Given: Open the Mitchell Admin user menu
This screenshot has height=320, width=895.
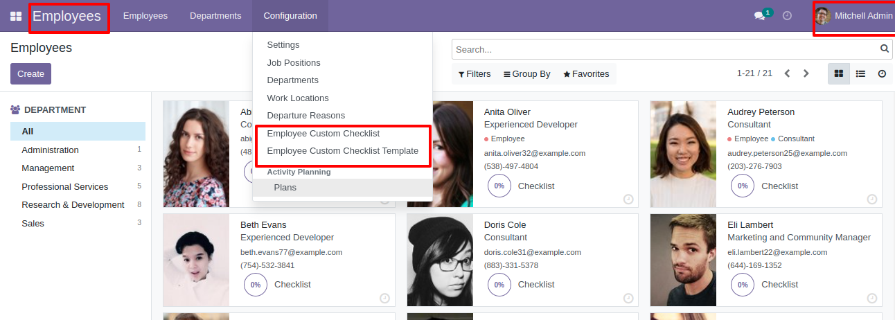Looking at the screenshot, I should coord(854,15).
